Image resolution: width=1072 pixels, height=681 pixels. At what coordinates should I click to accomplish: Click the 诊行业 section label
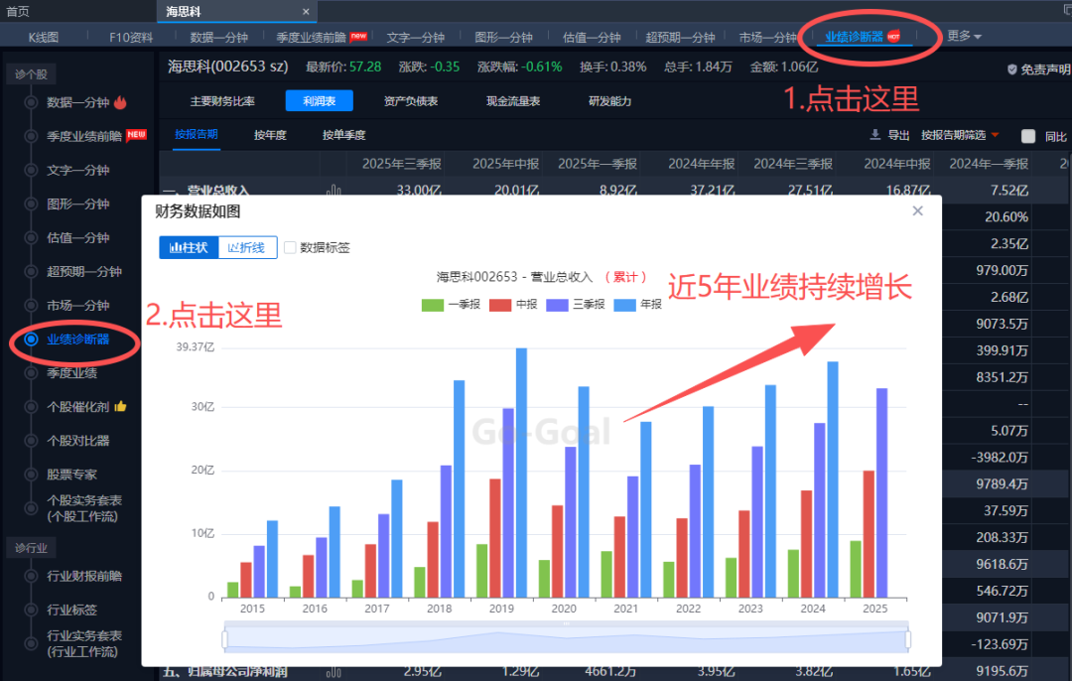point(32,548)
